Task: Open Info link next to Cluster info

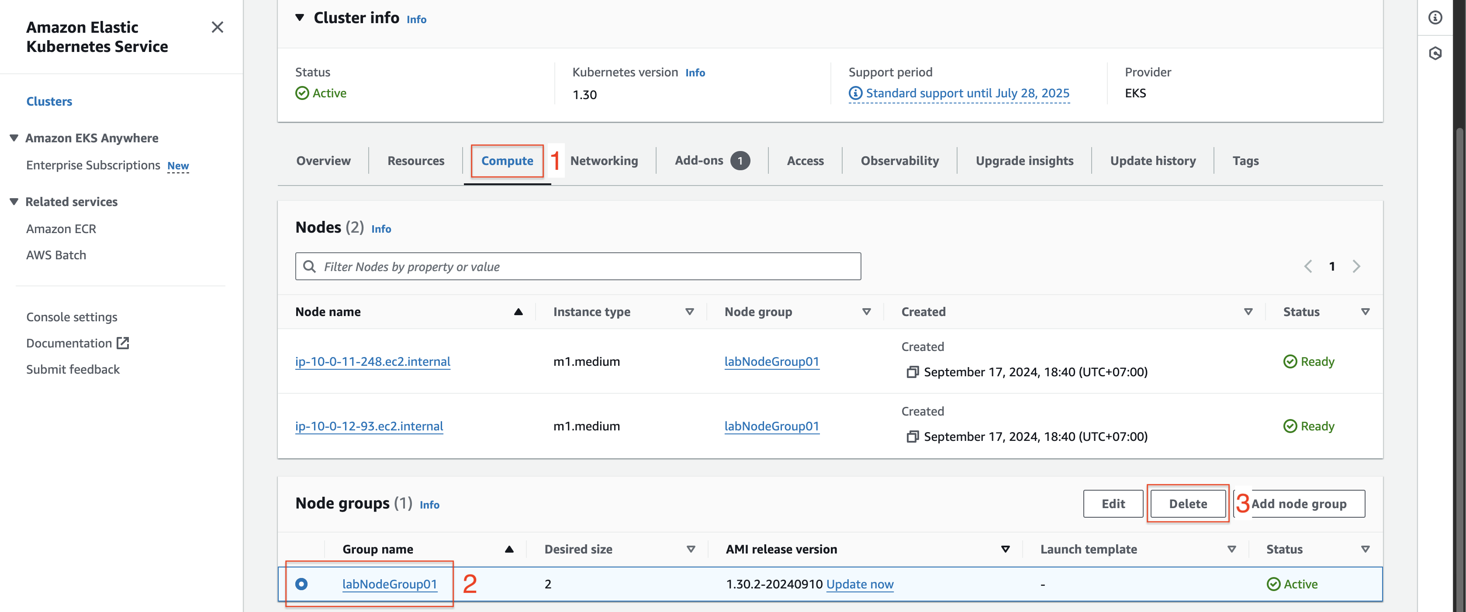Action: [x=417, y=19]
